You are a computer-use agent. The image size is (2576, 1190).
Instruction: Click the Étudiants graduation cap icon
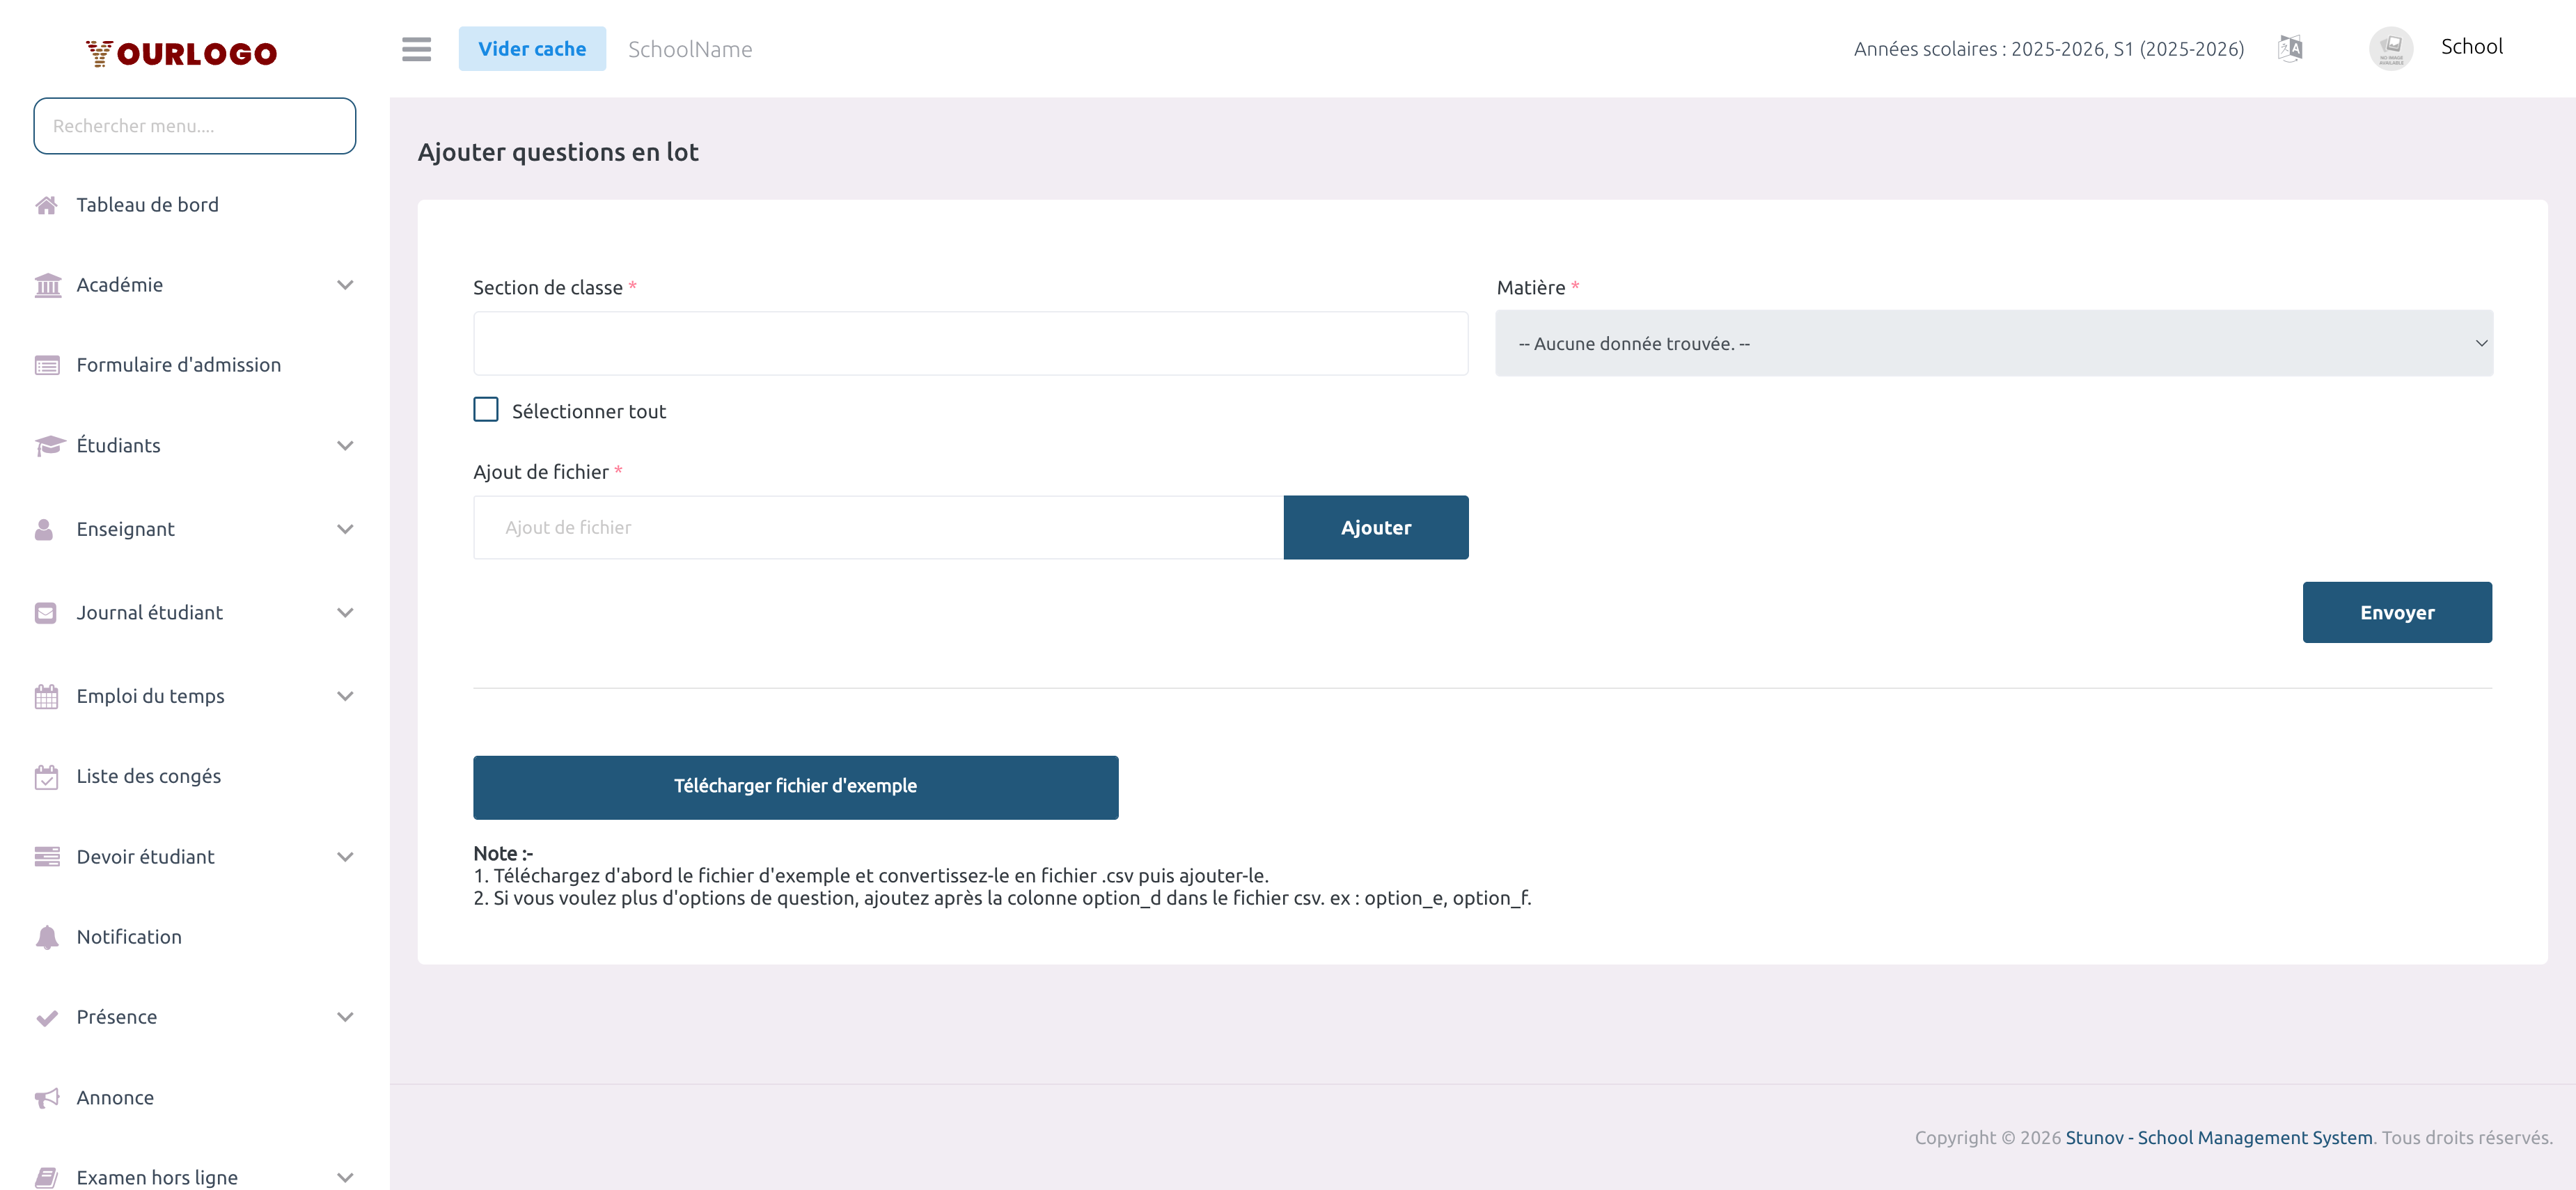pos(47,445)
